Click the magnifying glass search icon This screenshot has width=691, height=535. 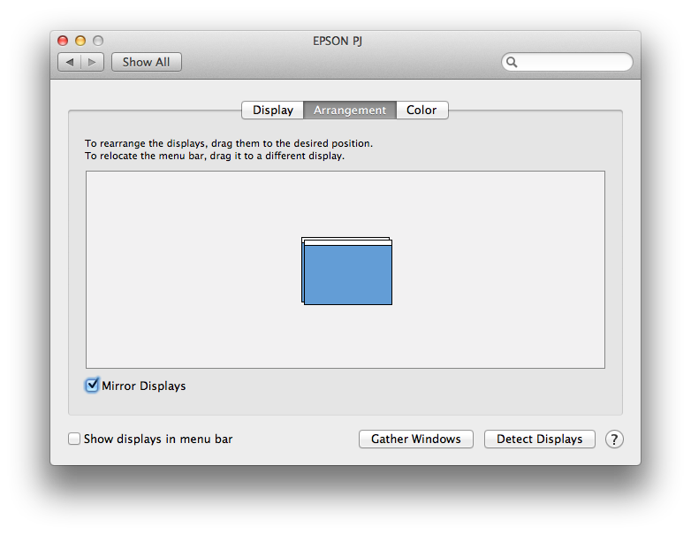pos(512,62)
